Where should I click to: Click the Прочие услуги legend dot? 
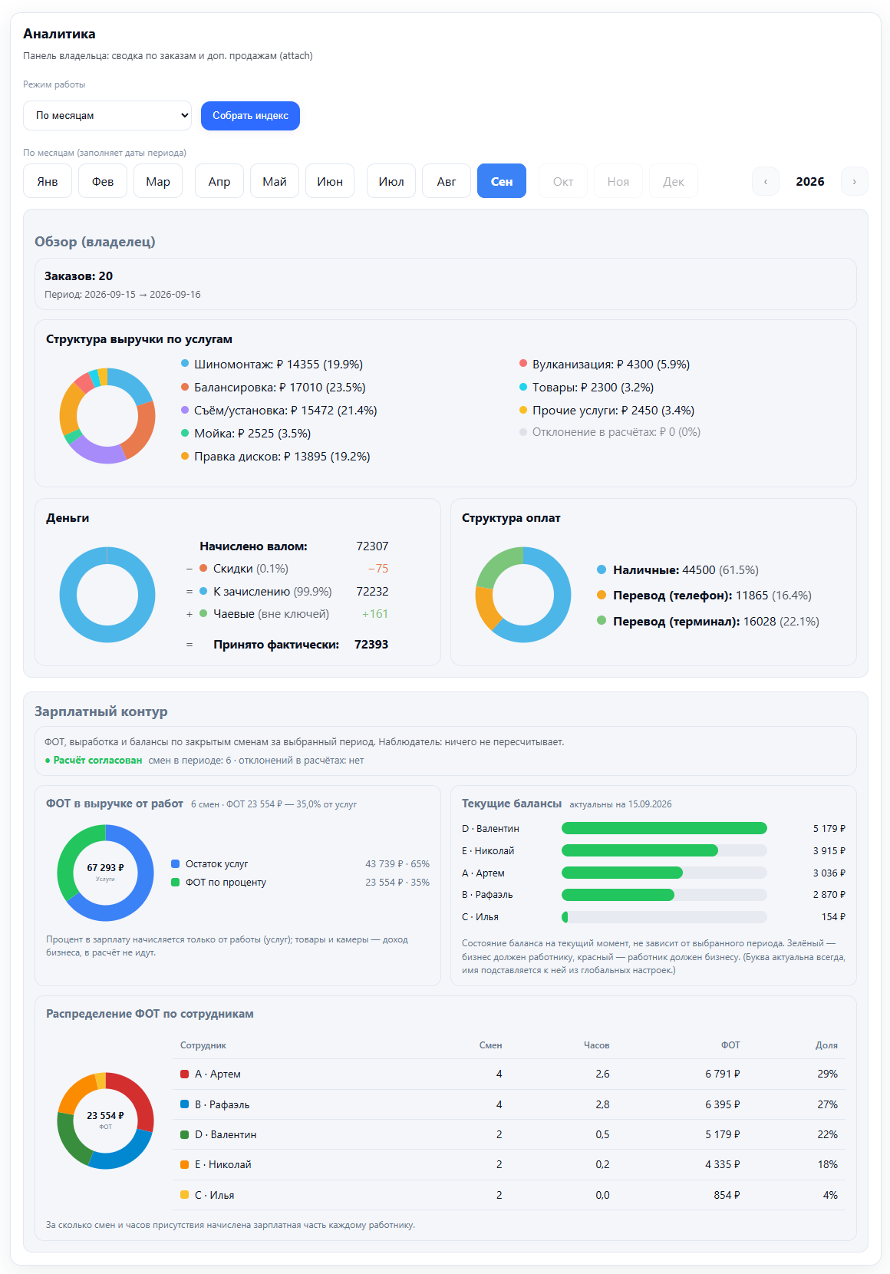[523, 410]
